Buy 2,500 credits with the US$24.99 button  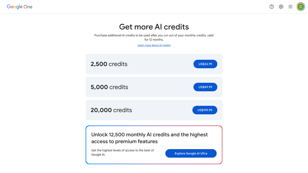(205, 64)
